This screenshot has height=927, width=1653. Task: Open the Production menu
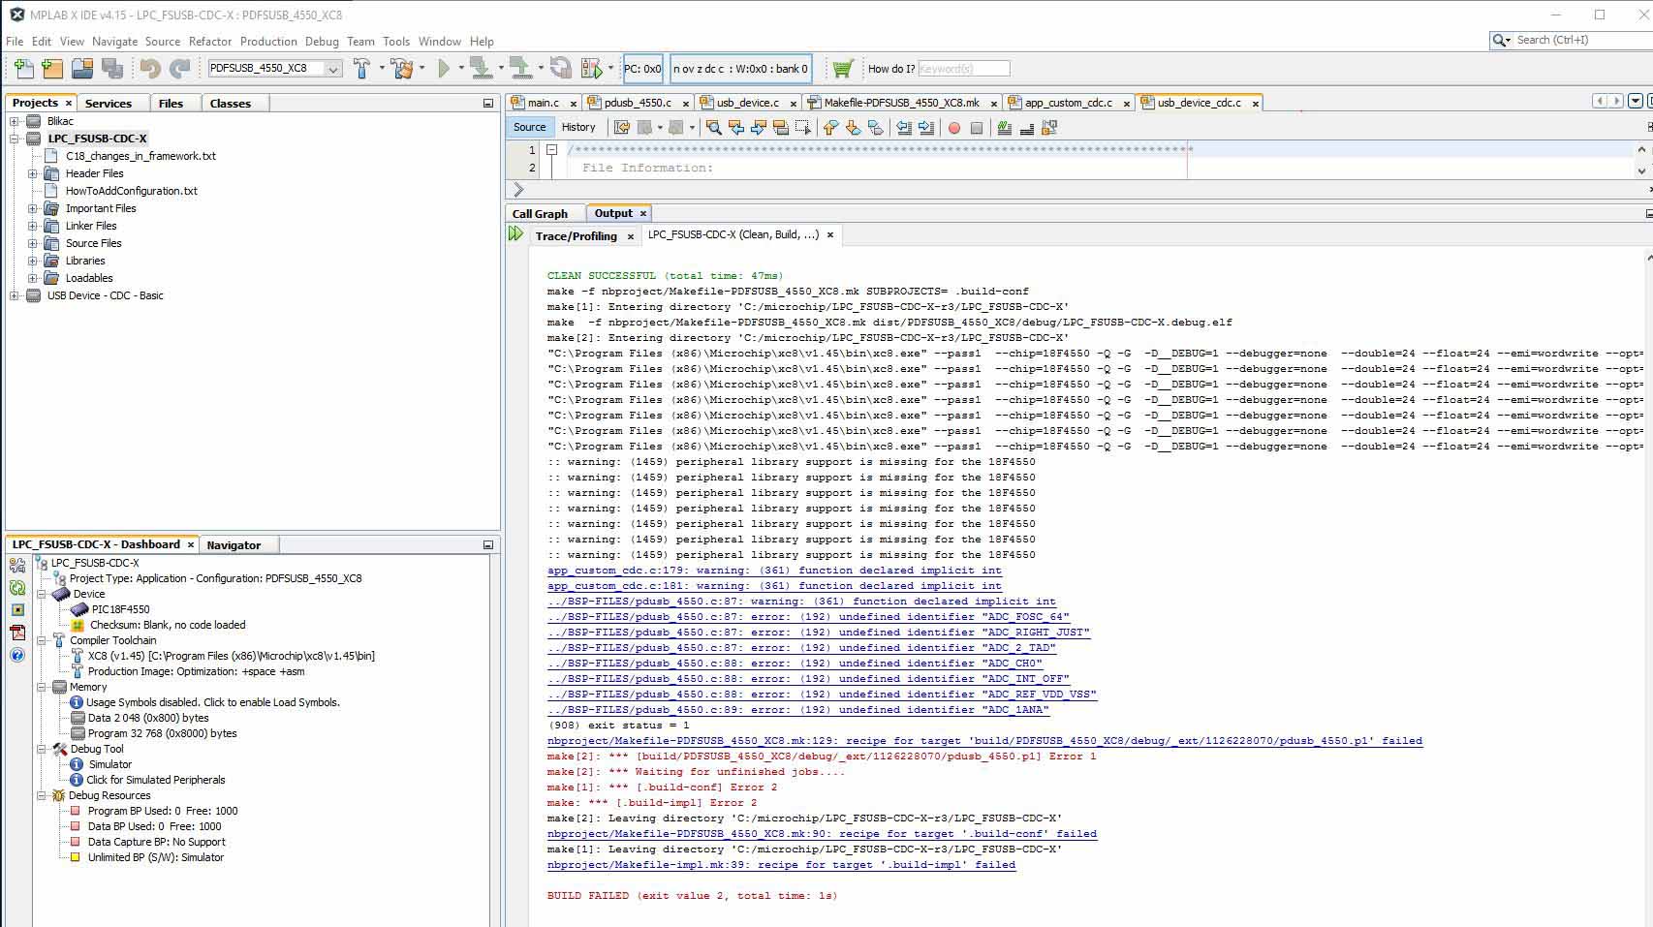point(268,42)
